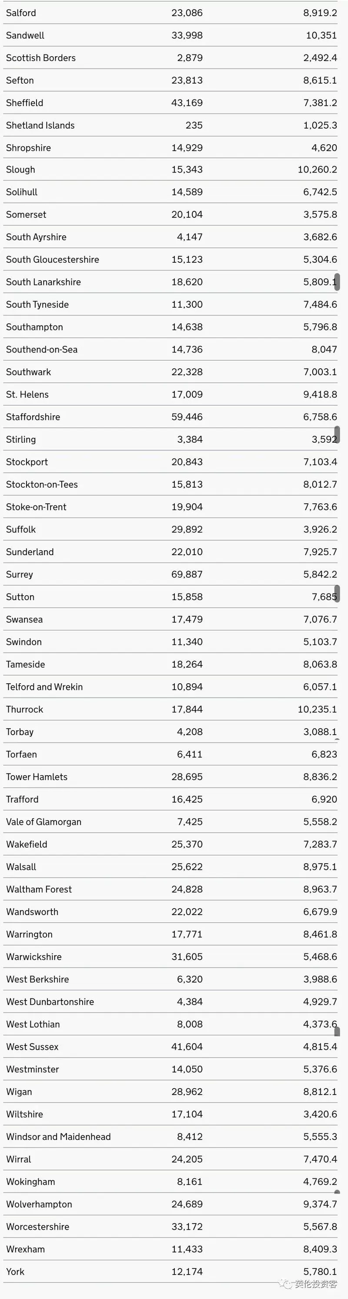Select West Sussex case count 41,604
This screenshot has width=348, height=1299.
tap(187, 1047)
